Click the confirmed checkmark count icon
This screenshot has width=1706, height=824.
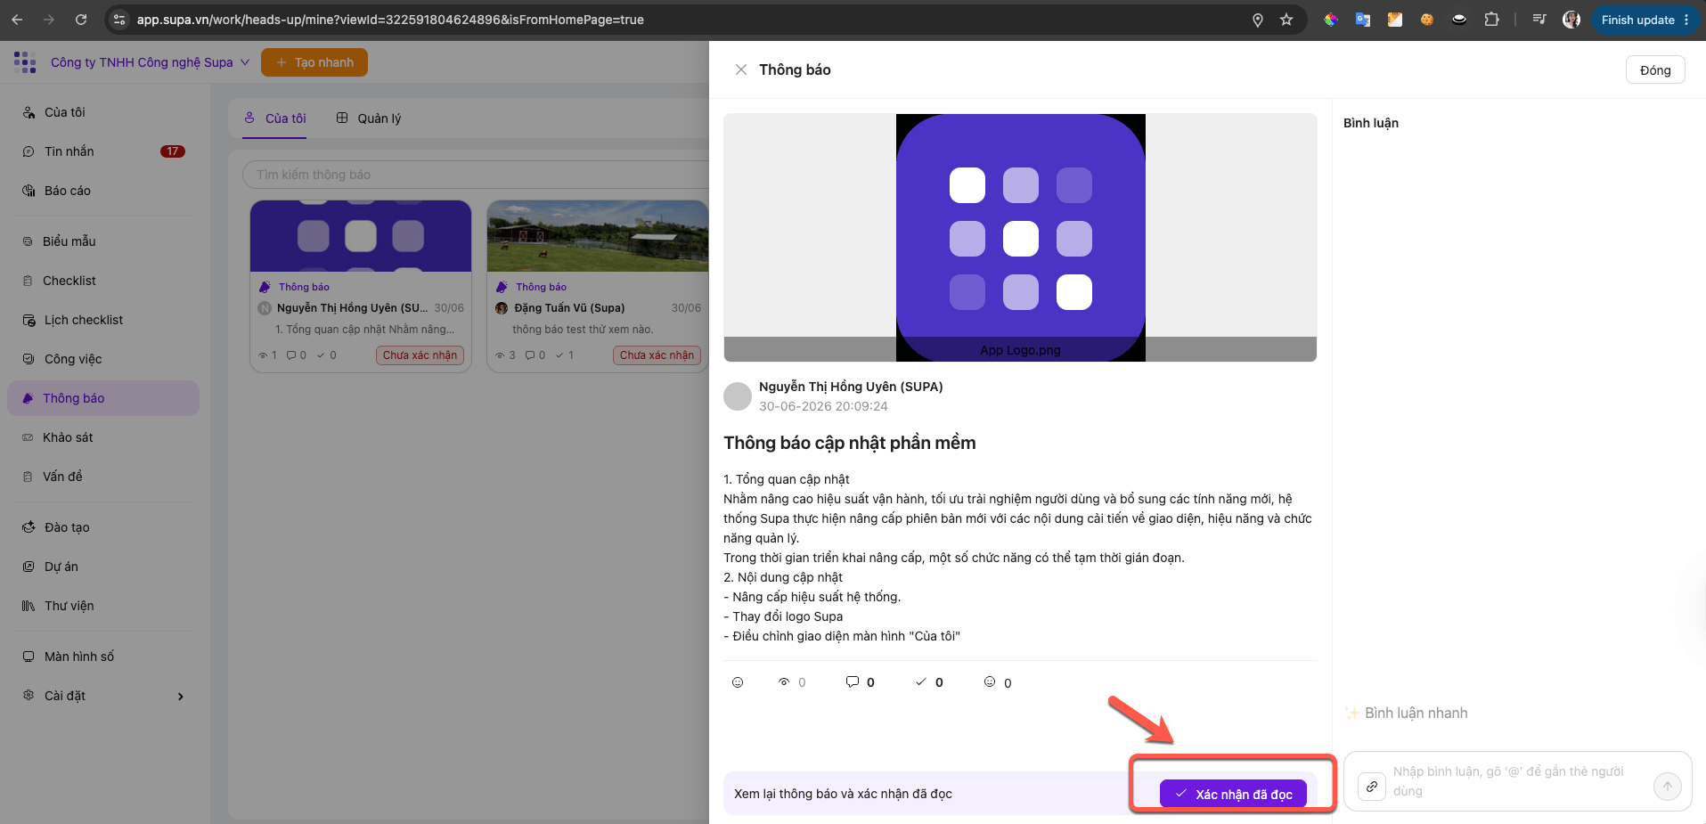click(x=921, y=682)
